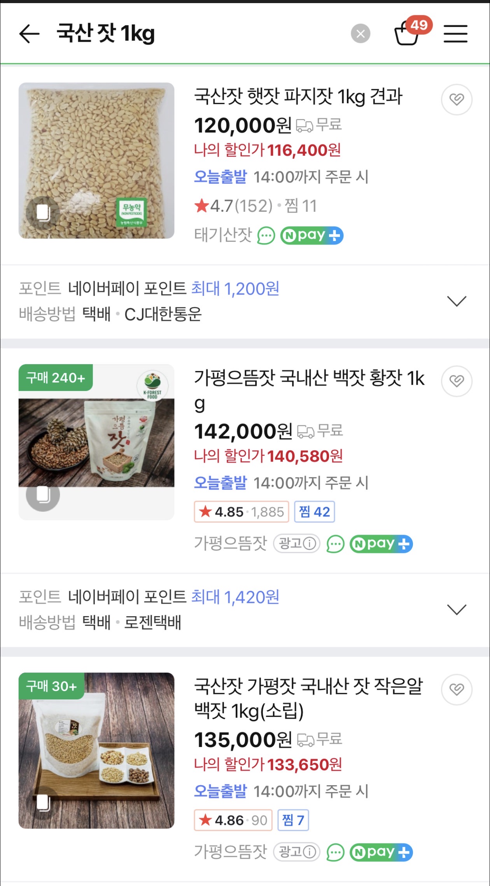This screenshot has height=886, width=490.
Task: Open rating 4.85 reviews badge
Action: (x=241, y=512)
